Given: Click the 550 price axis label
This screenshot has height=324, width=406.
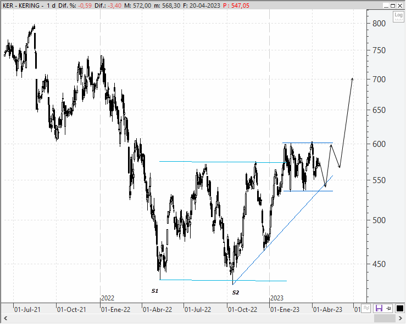Looking at the screenshot, I should pos(379,180).
